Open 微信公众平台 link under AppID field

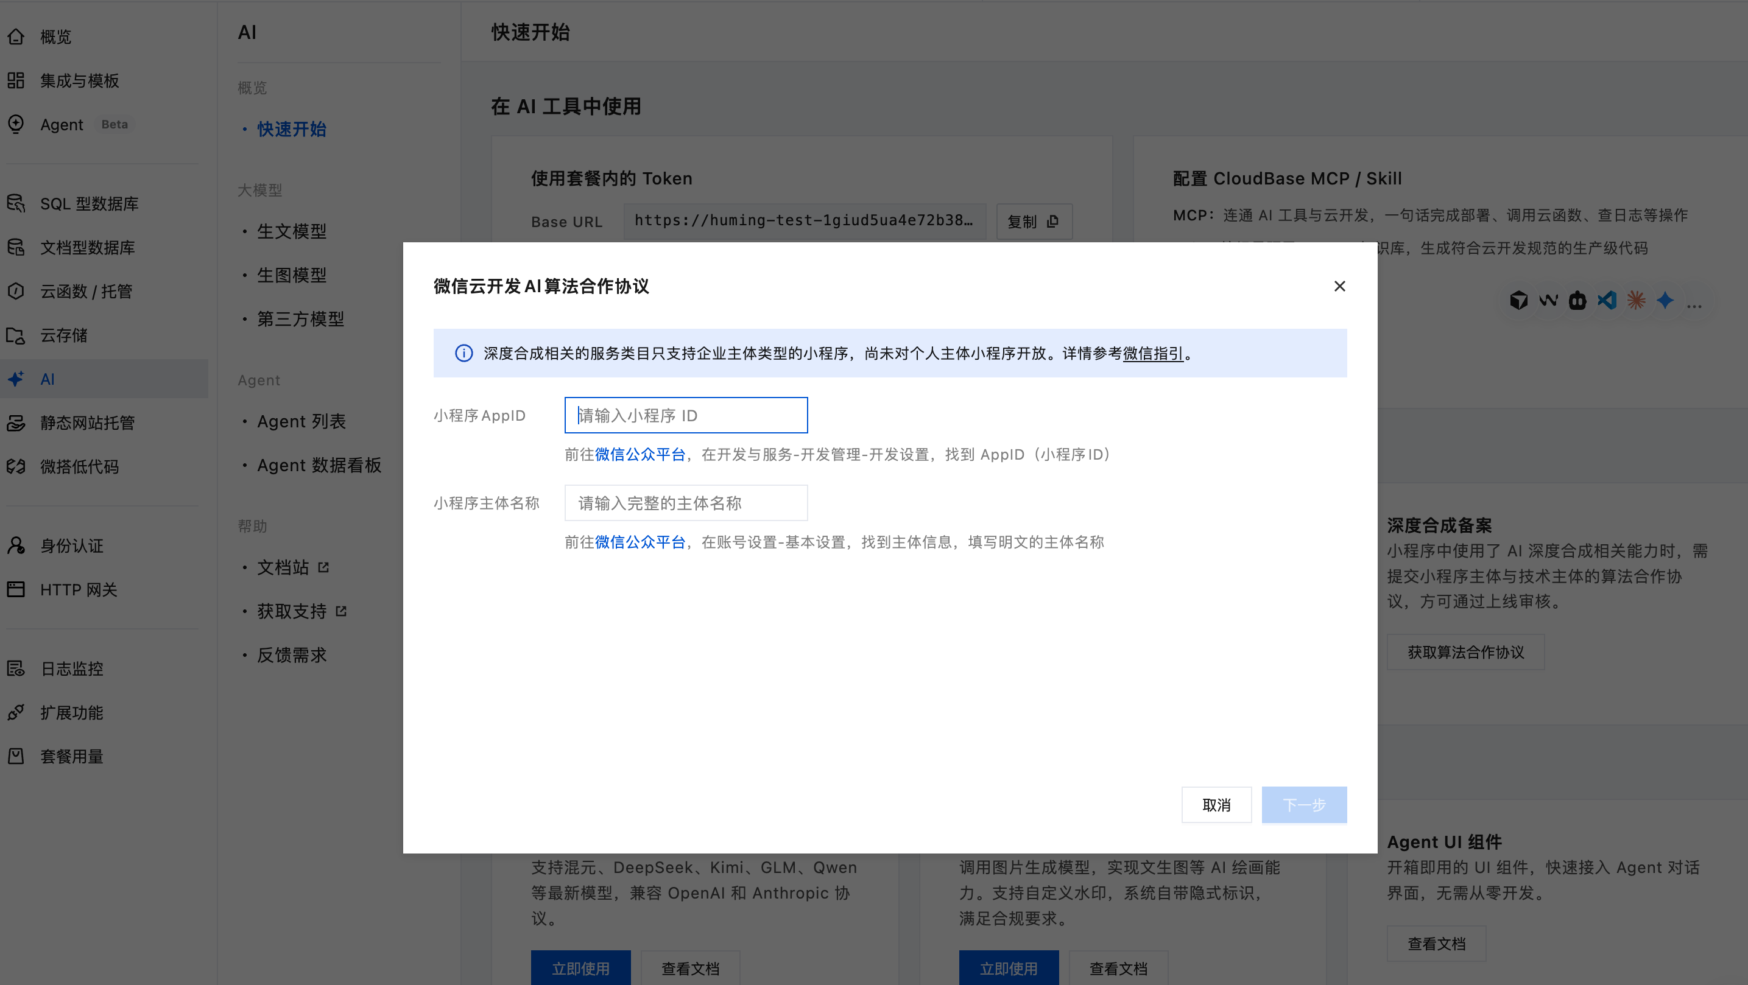(640, 455)
